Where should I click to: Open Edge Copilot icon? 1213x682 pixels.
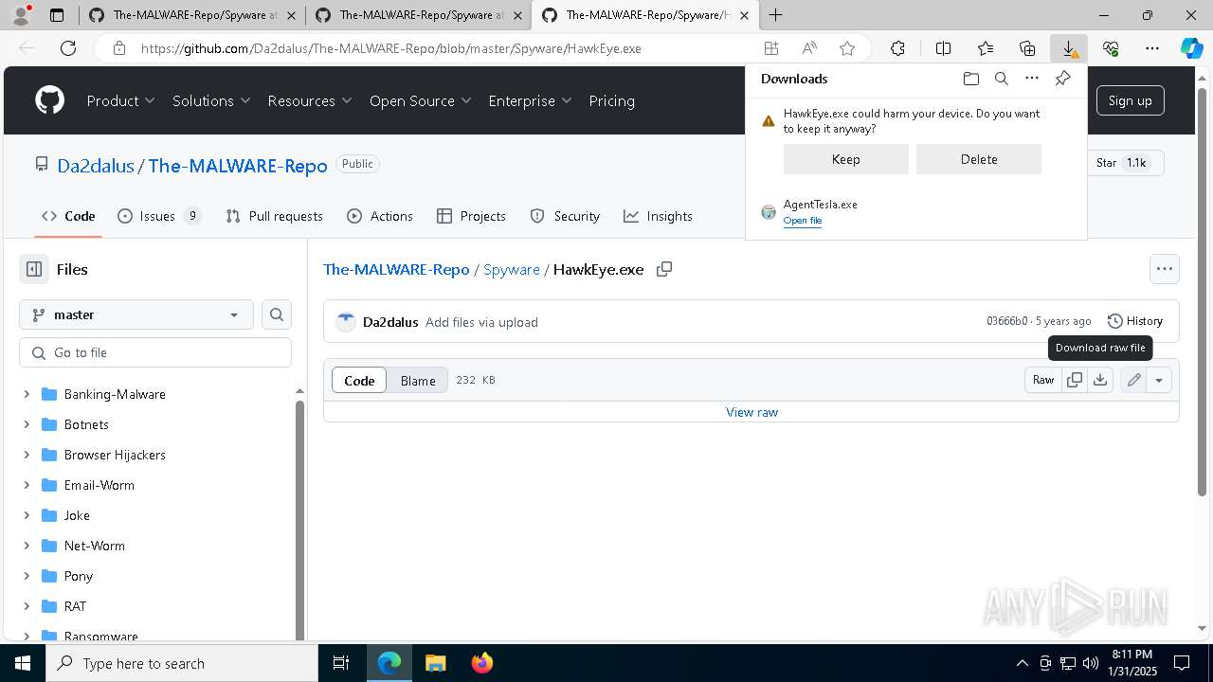(x=1191, y=48)
